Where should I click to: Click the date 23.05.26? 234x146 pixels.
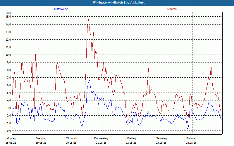(x=161, y=143)
